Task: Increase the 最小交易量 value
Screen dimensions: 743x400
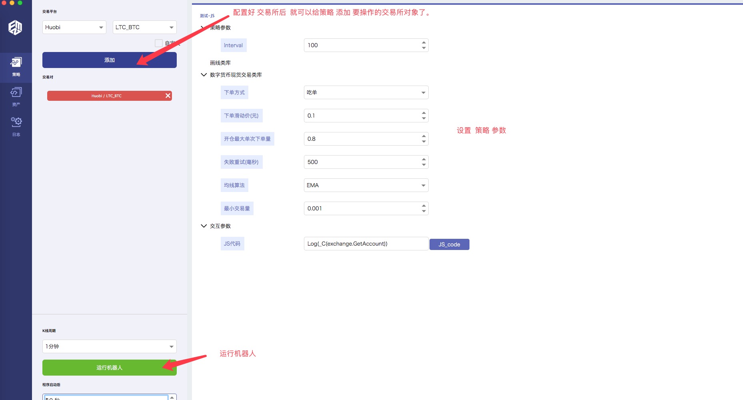Action: 424,206
